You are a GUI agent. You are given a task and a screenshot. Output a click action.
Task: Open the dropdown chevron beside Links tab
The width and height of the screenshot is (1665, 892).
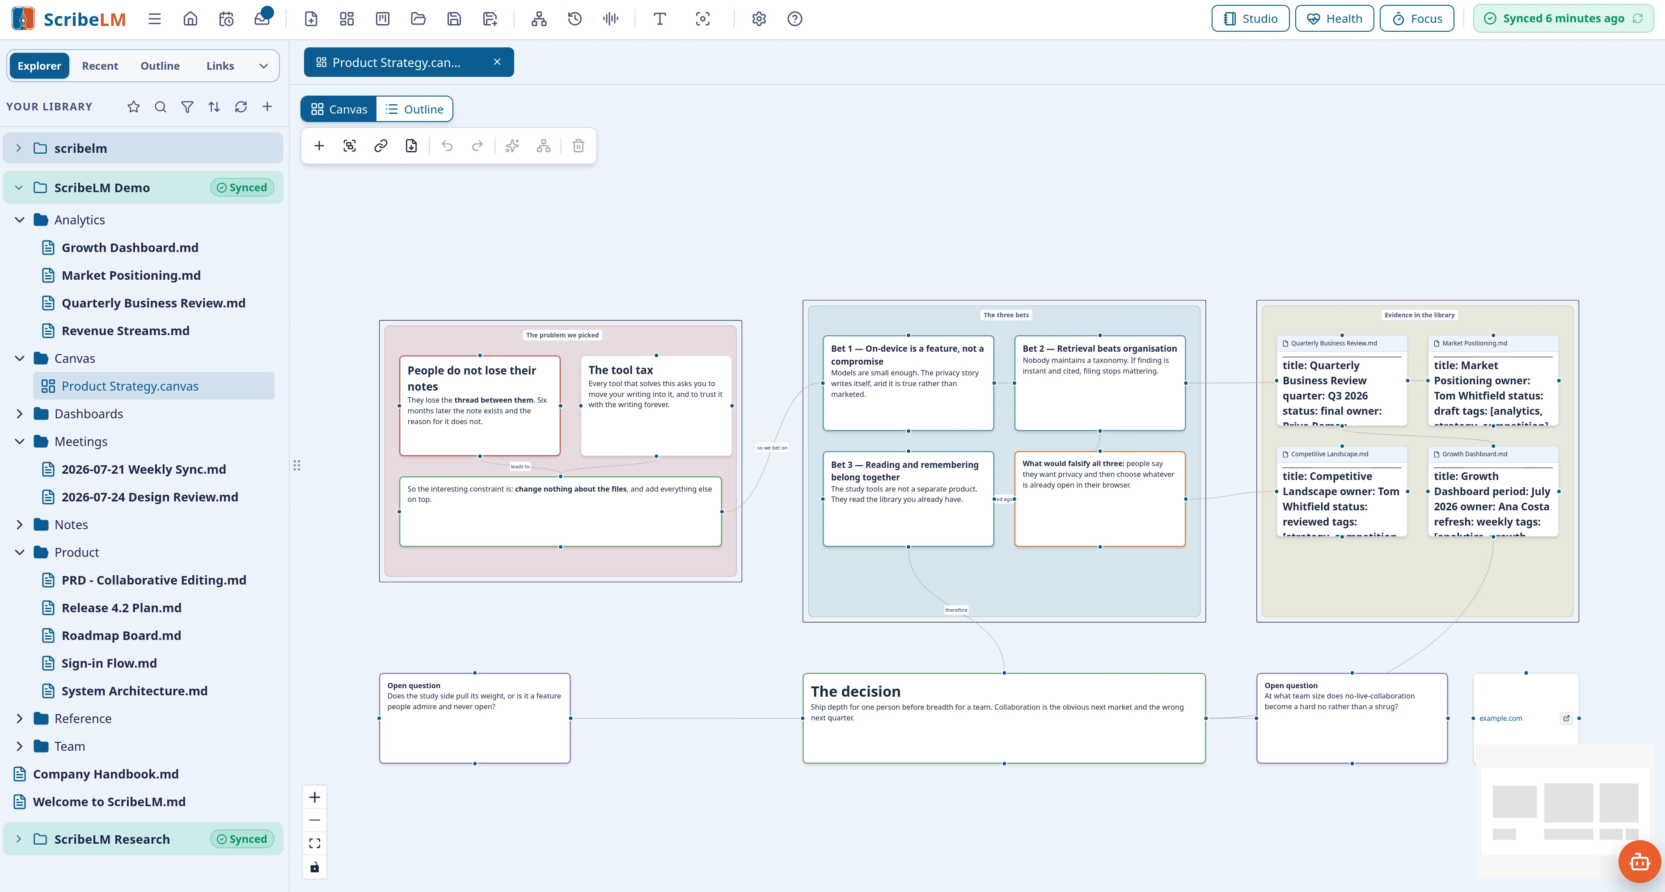tap(264, 66)
